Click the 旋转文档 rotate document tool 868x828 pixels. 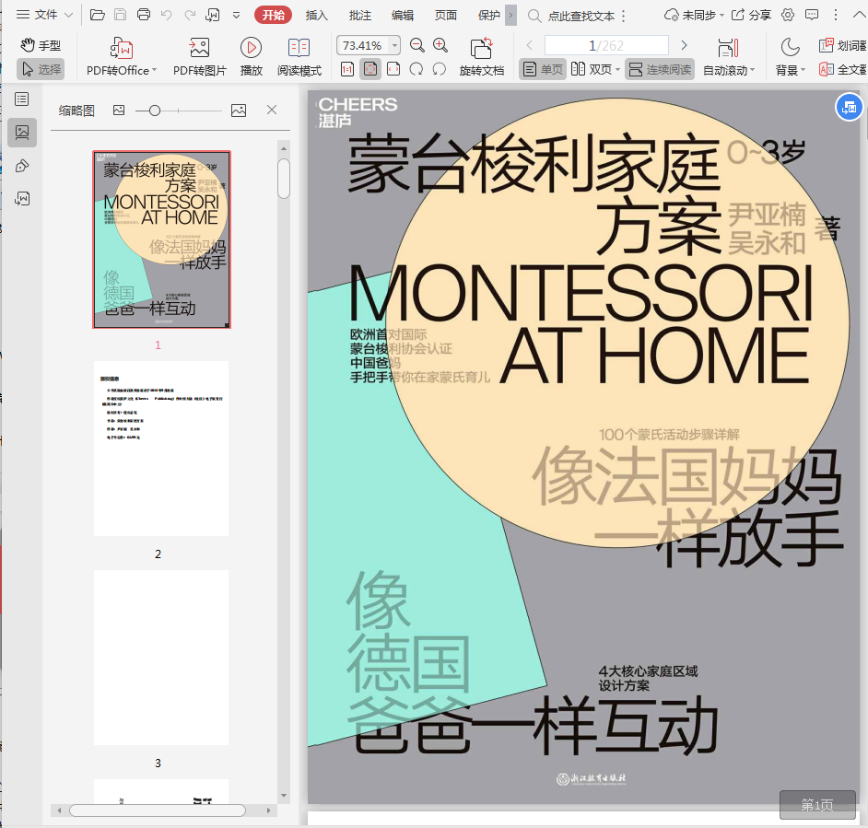[481, 56]
